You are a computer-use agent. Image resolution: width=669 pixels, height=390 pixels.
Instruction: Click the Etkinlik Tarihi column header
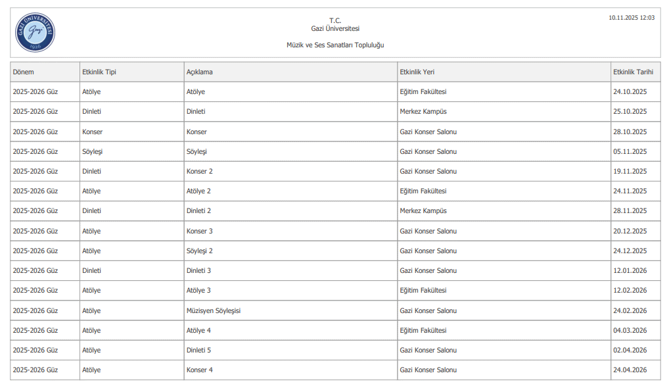point(632,72)
